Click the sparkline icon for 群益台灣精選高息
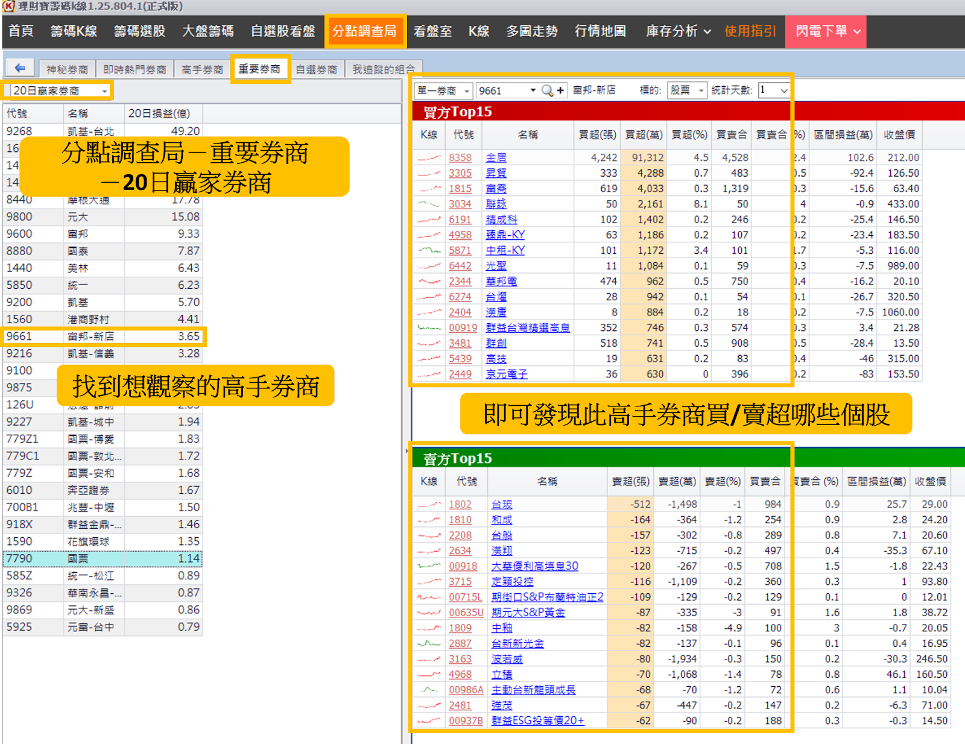Image resolution: width=965 pixels, height=744 pixels. click(x=429, y=327)
